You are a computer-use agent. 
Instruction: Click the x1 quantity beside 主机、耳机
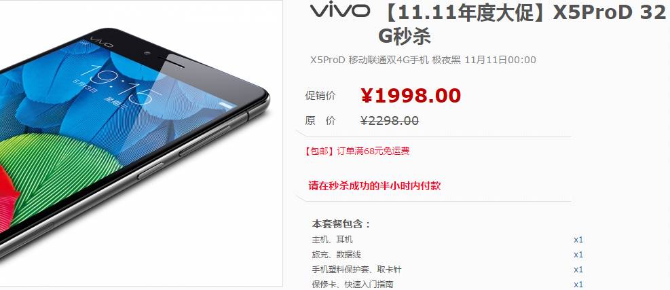pyautogui.click(x=578, y=240)
